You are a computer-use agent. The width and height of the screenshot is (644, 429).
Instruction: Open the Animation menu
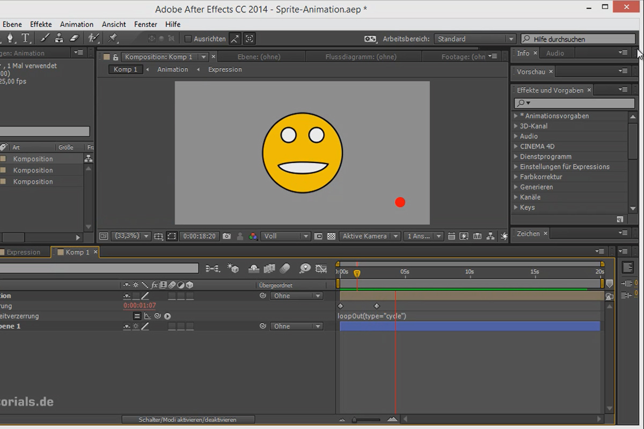(77, 24)
